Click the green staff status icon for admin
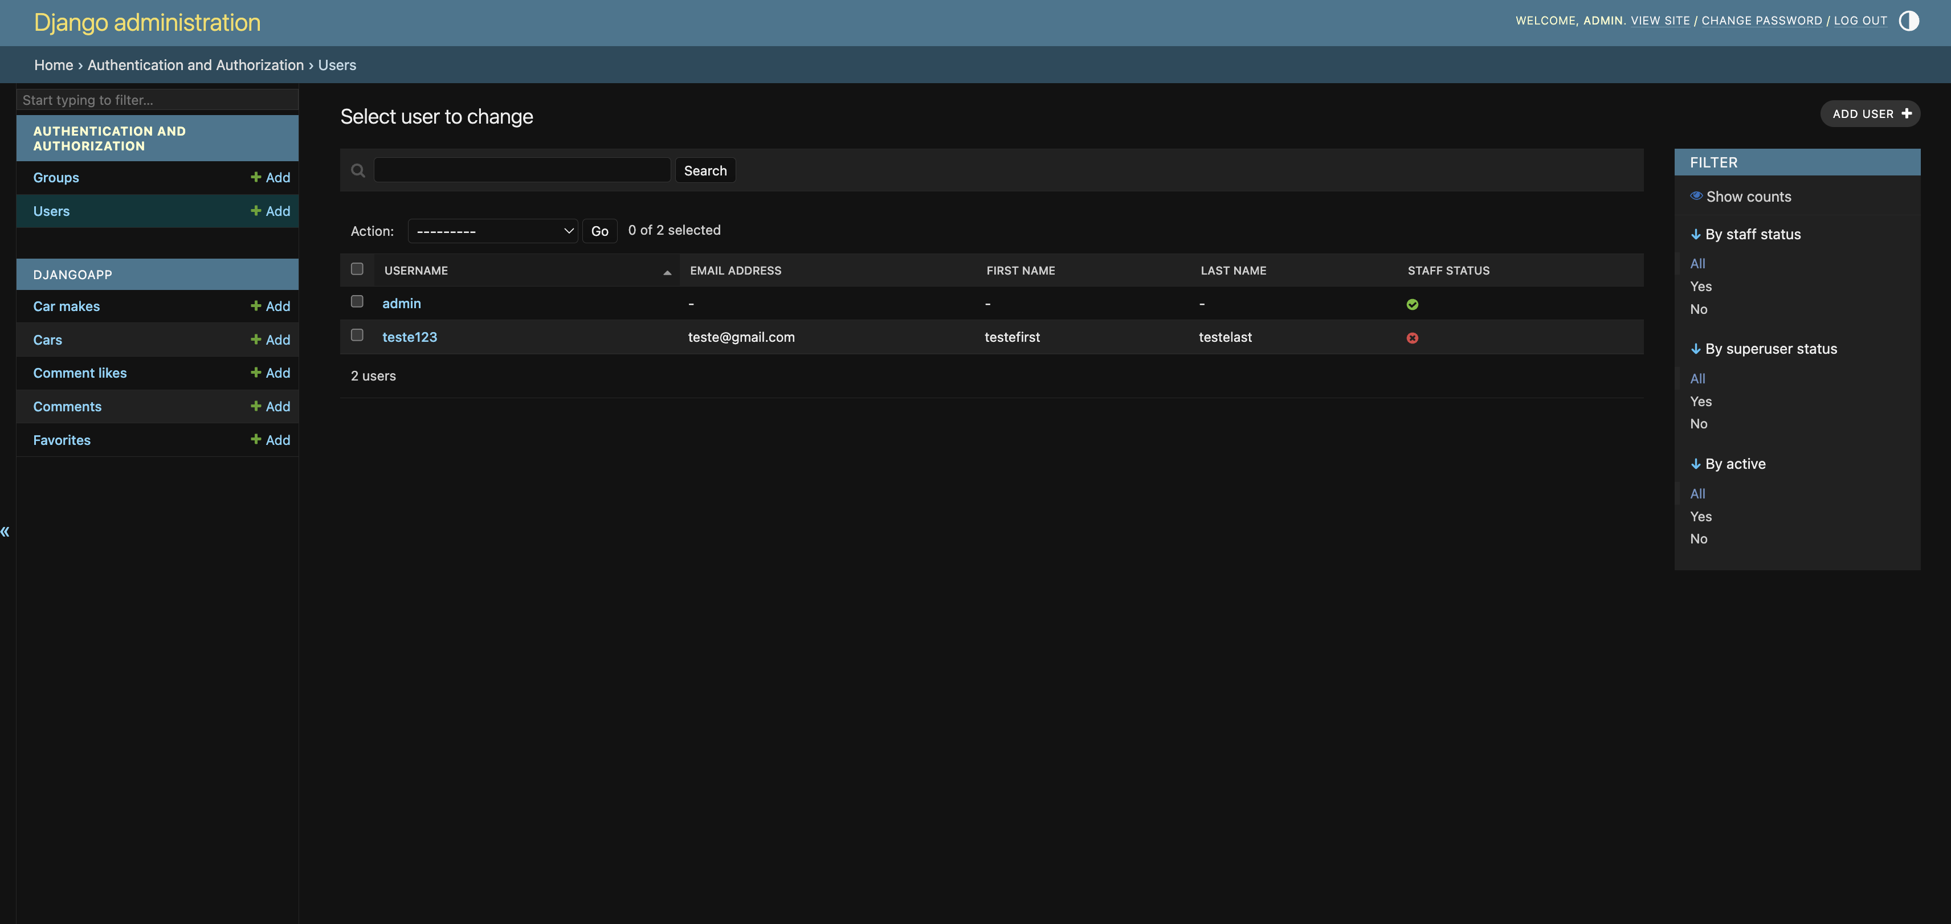Image resolution: width=1951 pixels, height=924 pixels. tap(1412, 304)
